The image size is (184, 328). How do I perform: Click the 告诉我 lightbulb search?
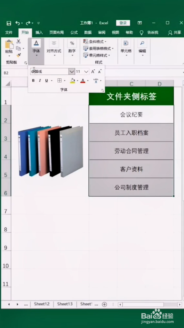[x=149, y=32]
